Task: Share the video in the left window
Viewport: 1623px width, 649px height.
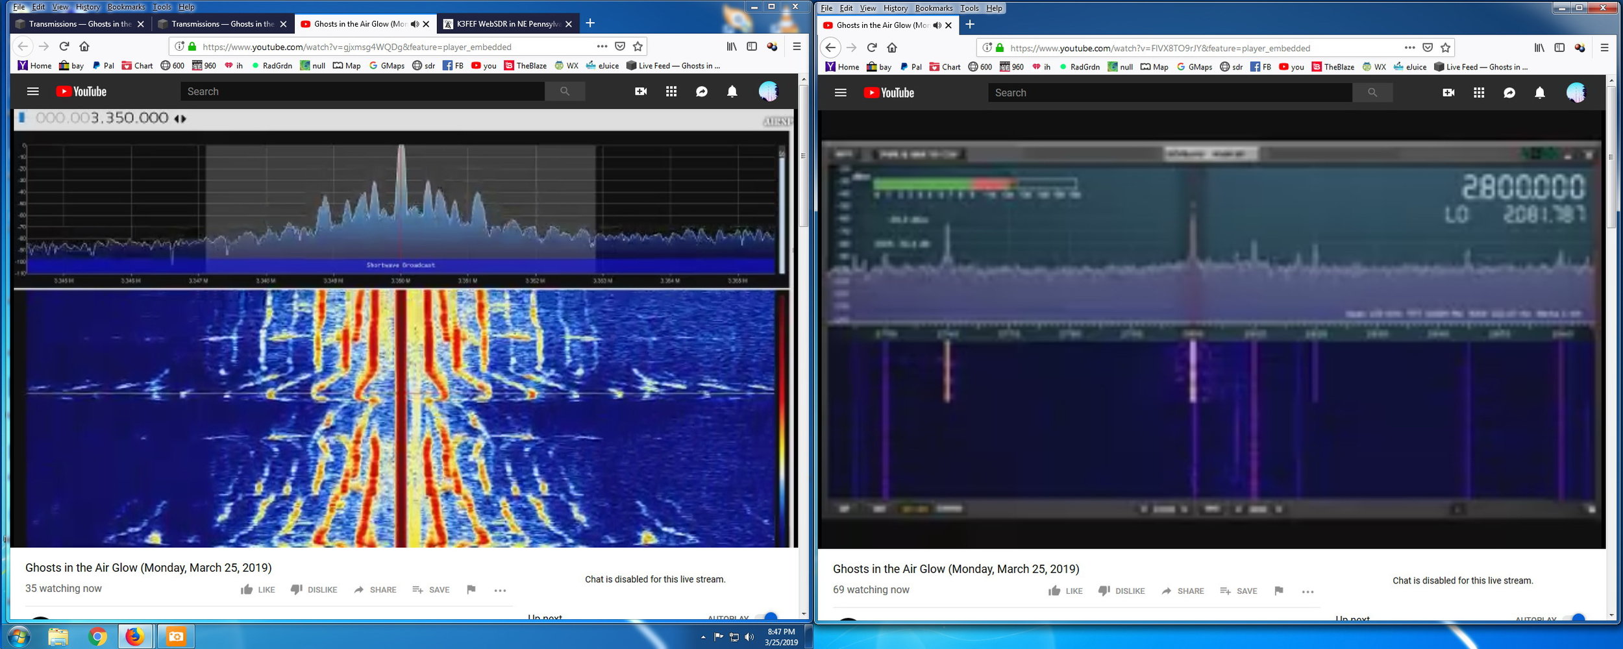Action: click(375, 589)
